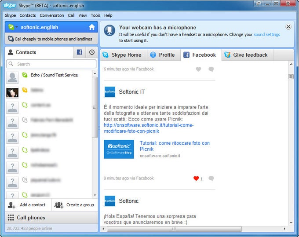Click the Skype Home tab S icon

pos(106,55)
